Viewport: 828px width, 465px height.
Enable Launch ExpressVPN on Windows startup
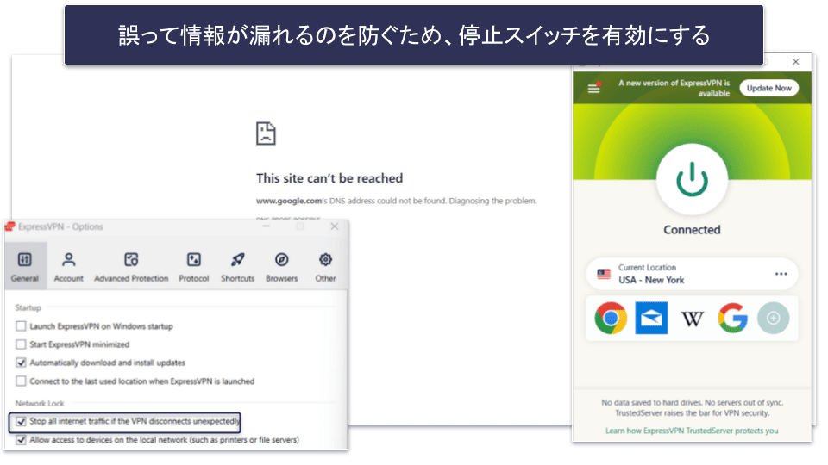point(21,326)
